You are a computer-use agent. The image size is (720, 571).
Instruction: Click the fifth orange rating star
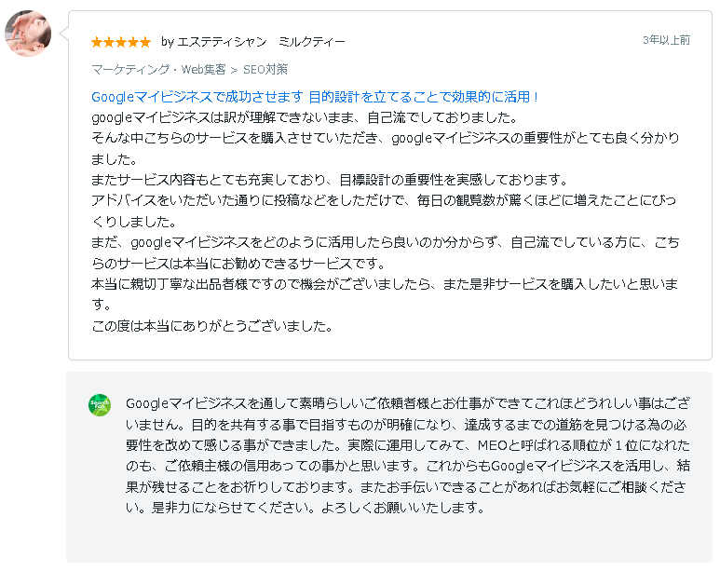pos(145,43)
